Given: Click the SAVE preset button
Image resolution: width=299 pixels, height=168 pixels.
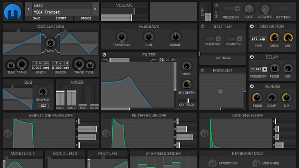Looking at the screenshot, I should point(36,18).
